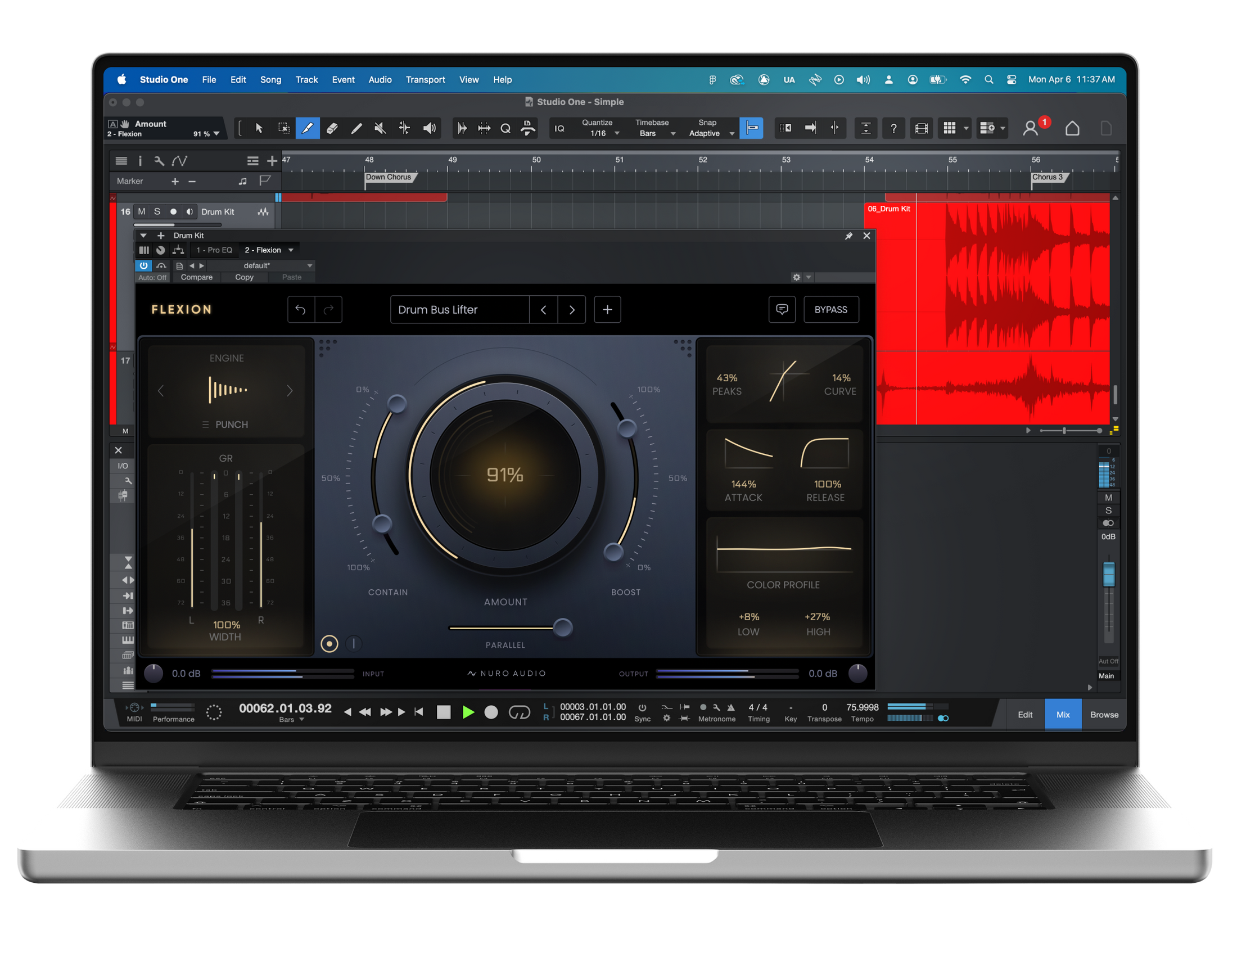Go to next Flexion preset arrow
Viewport: 1237px width, 975px height.
571,309
